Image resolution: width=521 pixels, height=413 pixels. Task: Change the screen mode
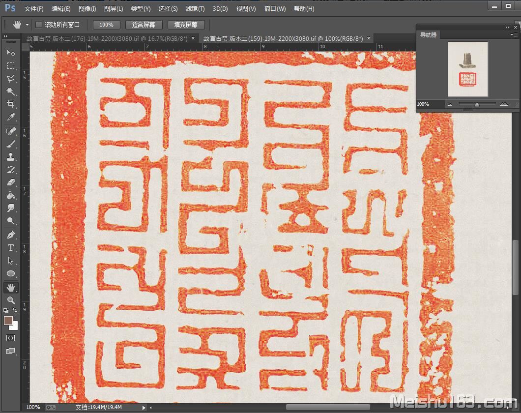(11, 351)
